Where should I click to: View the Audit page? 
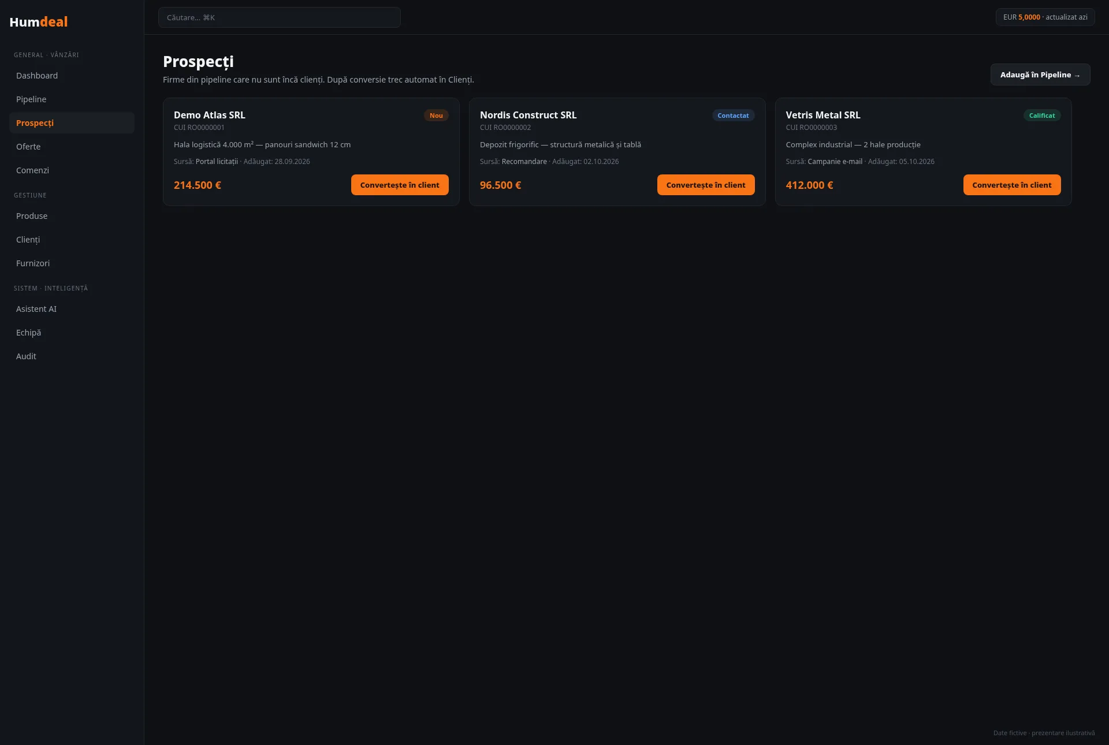72,356
